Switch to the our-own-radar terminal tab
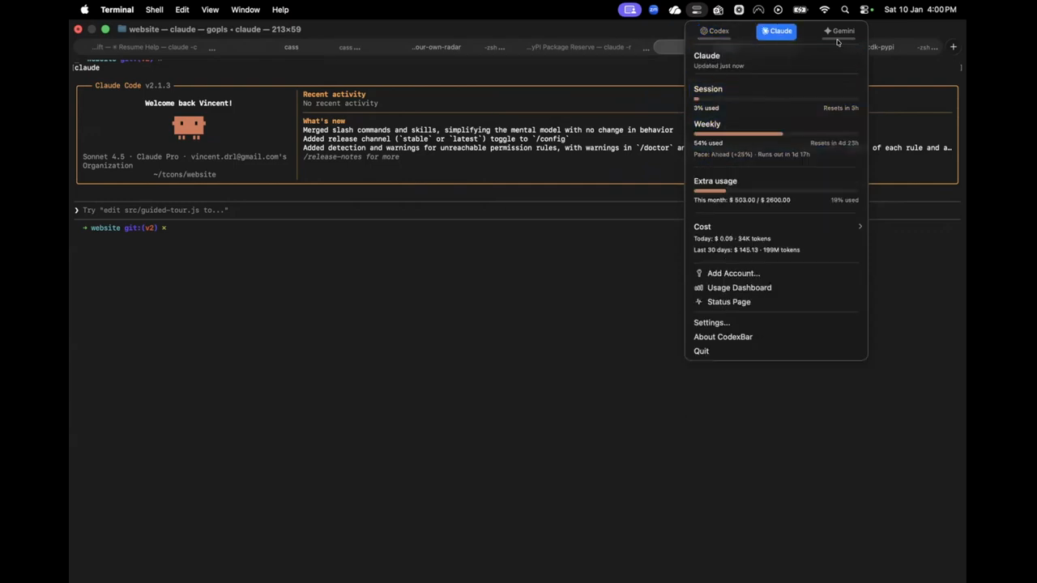Screen dimensions: 1037x583 click(x=437, y=47)
